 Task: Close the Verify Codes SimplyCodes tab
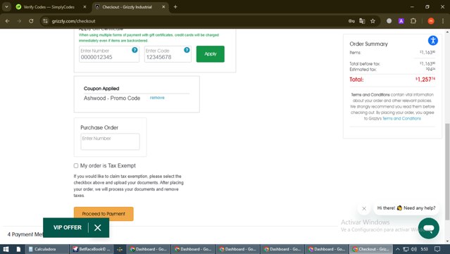click(x=85, y=7)
